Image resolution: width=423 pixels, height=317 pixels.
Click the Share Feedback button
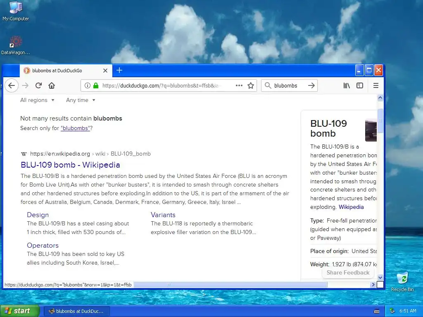coord(348,272)
